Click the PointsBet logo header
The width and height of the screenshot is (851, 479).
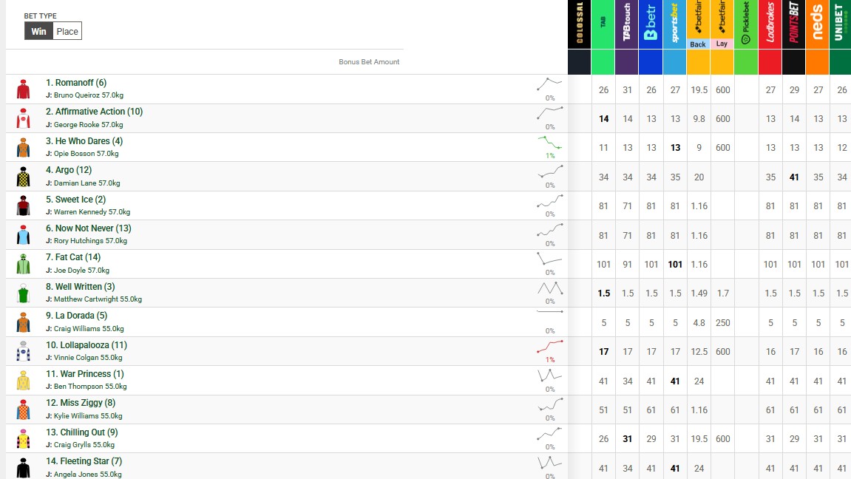[x=794, y=24]
